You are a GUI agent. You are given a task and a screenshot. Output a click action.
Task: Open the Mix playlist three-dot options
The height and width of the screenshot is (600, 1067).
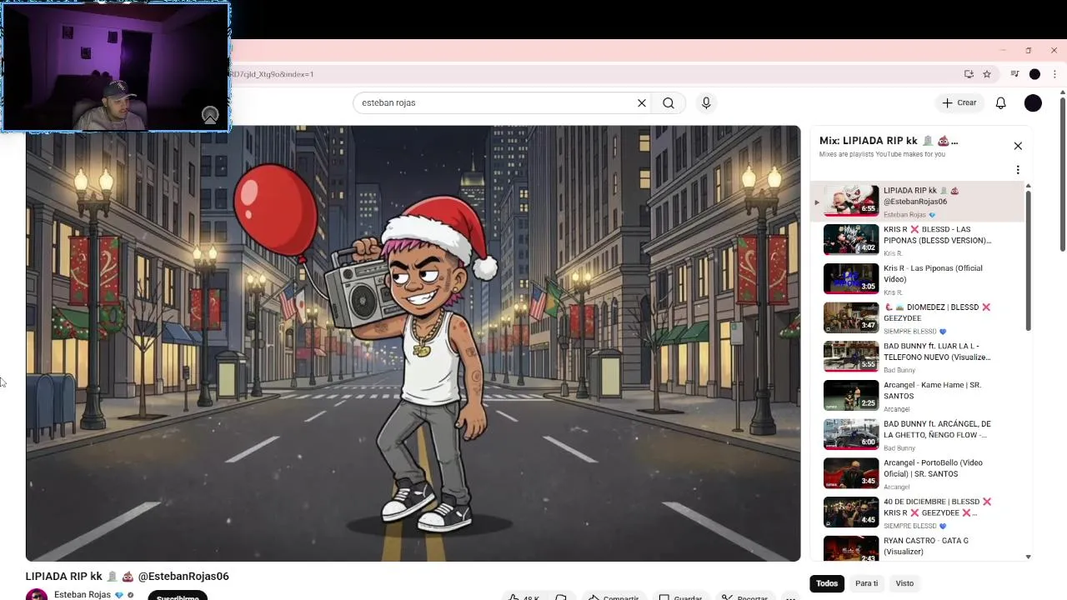coord(1018,170)
